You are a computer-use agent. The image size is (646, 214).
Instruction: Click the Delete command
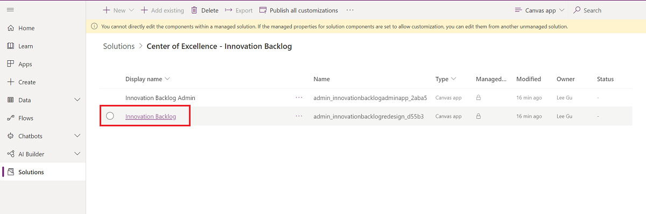coord(205,10)
